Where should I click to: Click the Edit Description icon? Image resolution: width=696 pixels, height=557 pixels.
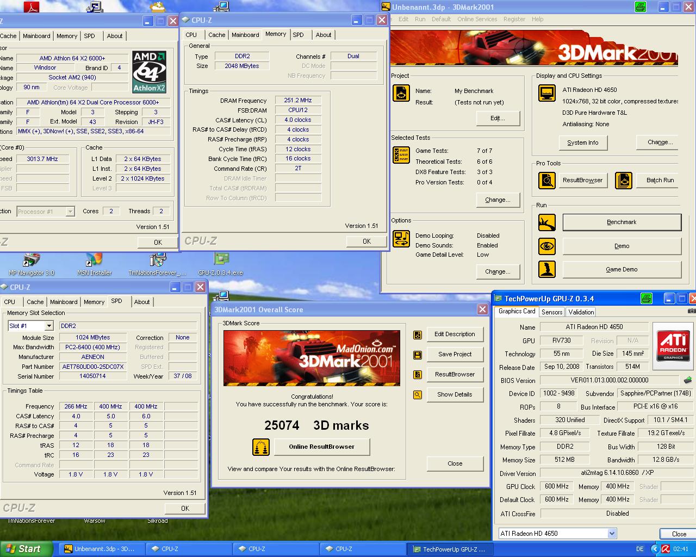pos(418,335)
